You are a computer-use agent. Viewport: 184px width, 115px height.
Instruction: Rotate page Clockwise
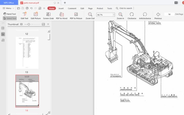click(132, 16)
